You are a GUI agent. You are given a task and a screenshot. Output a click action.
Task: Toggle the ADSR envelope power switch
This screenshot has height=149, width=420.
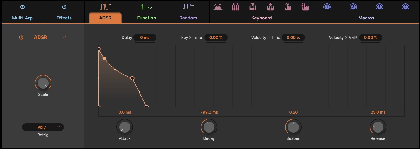point(21,37)
